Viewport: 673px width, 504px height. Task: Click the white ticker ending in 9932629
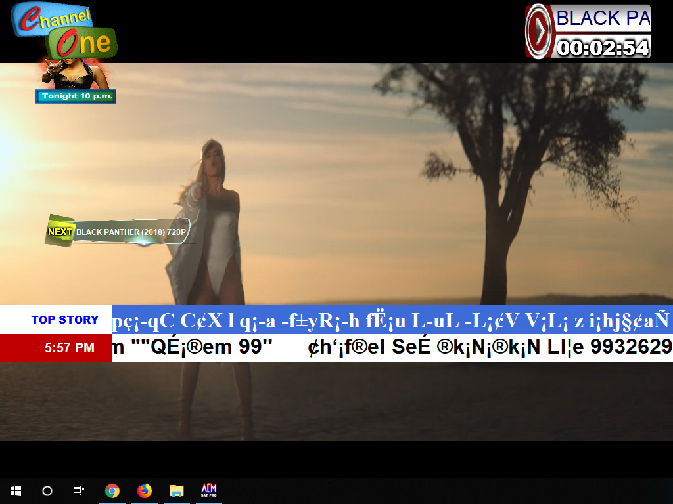click(392, 348)
